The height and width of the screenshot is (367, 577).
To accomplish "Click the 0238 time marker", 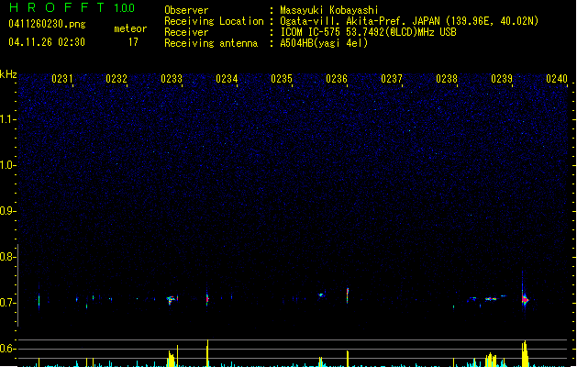I will point(447,79).
